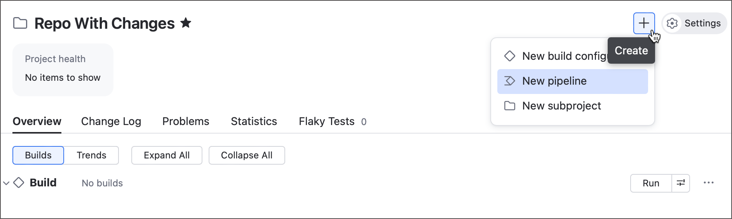
Task: Toggle the favorite star next to project name
Action: [186, 23]
